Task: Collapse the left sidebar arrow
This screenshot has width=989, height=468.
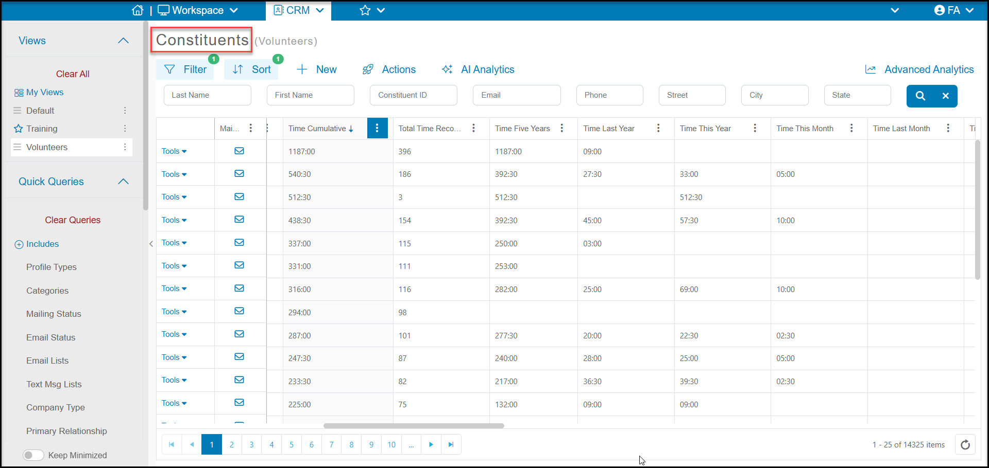Action: coord(151,244)
